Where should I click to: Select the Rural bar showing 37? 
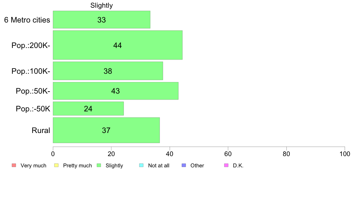[106, 130]
